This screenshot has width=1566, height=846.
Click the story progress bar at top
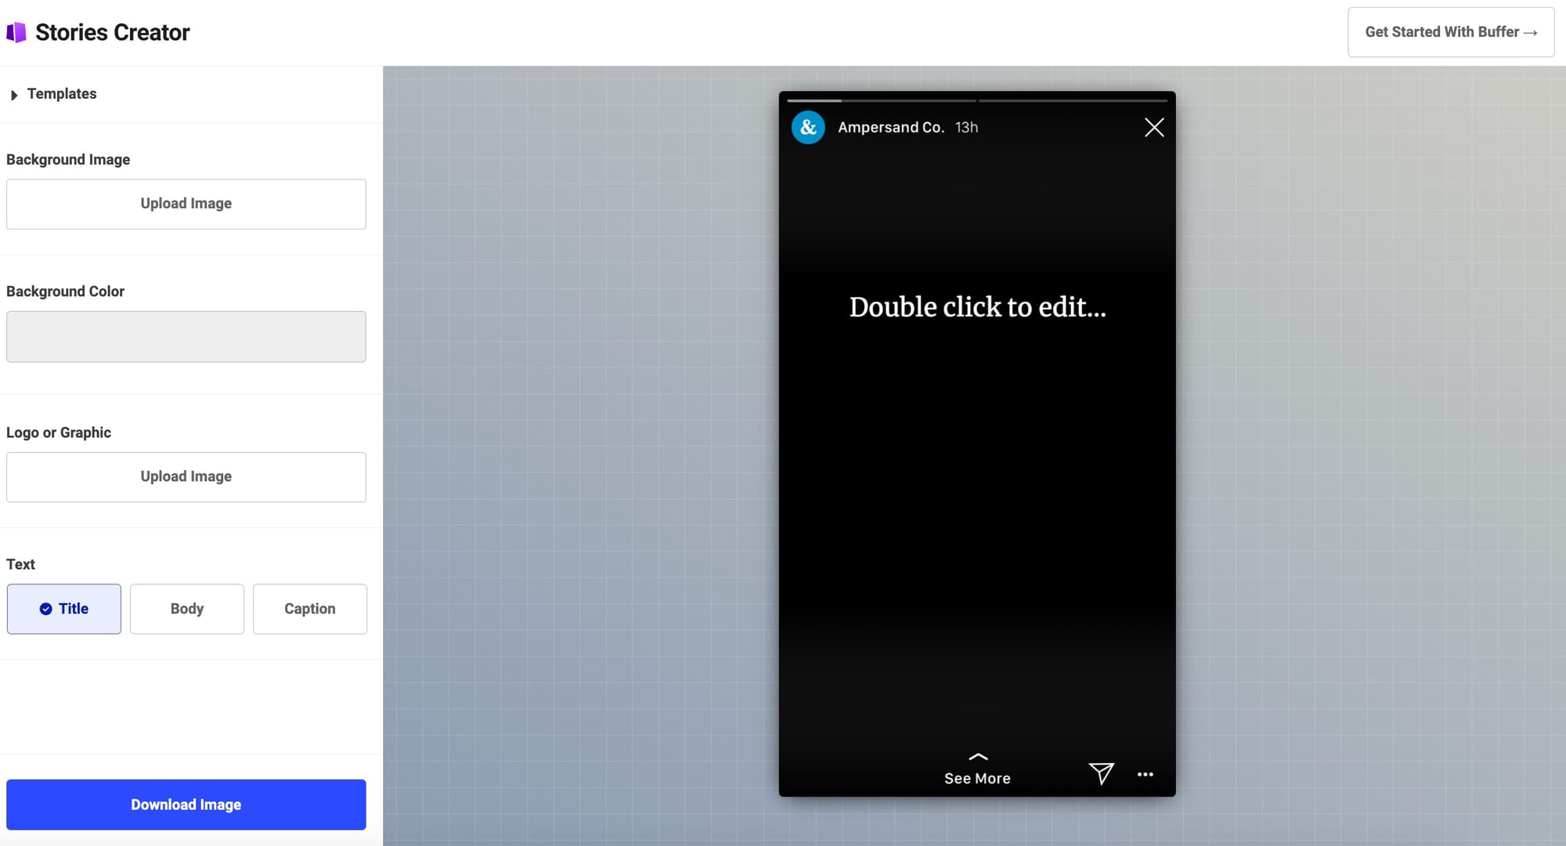(x=977, y=100)
